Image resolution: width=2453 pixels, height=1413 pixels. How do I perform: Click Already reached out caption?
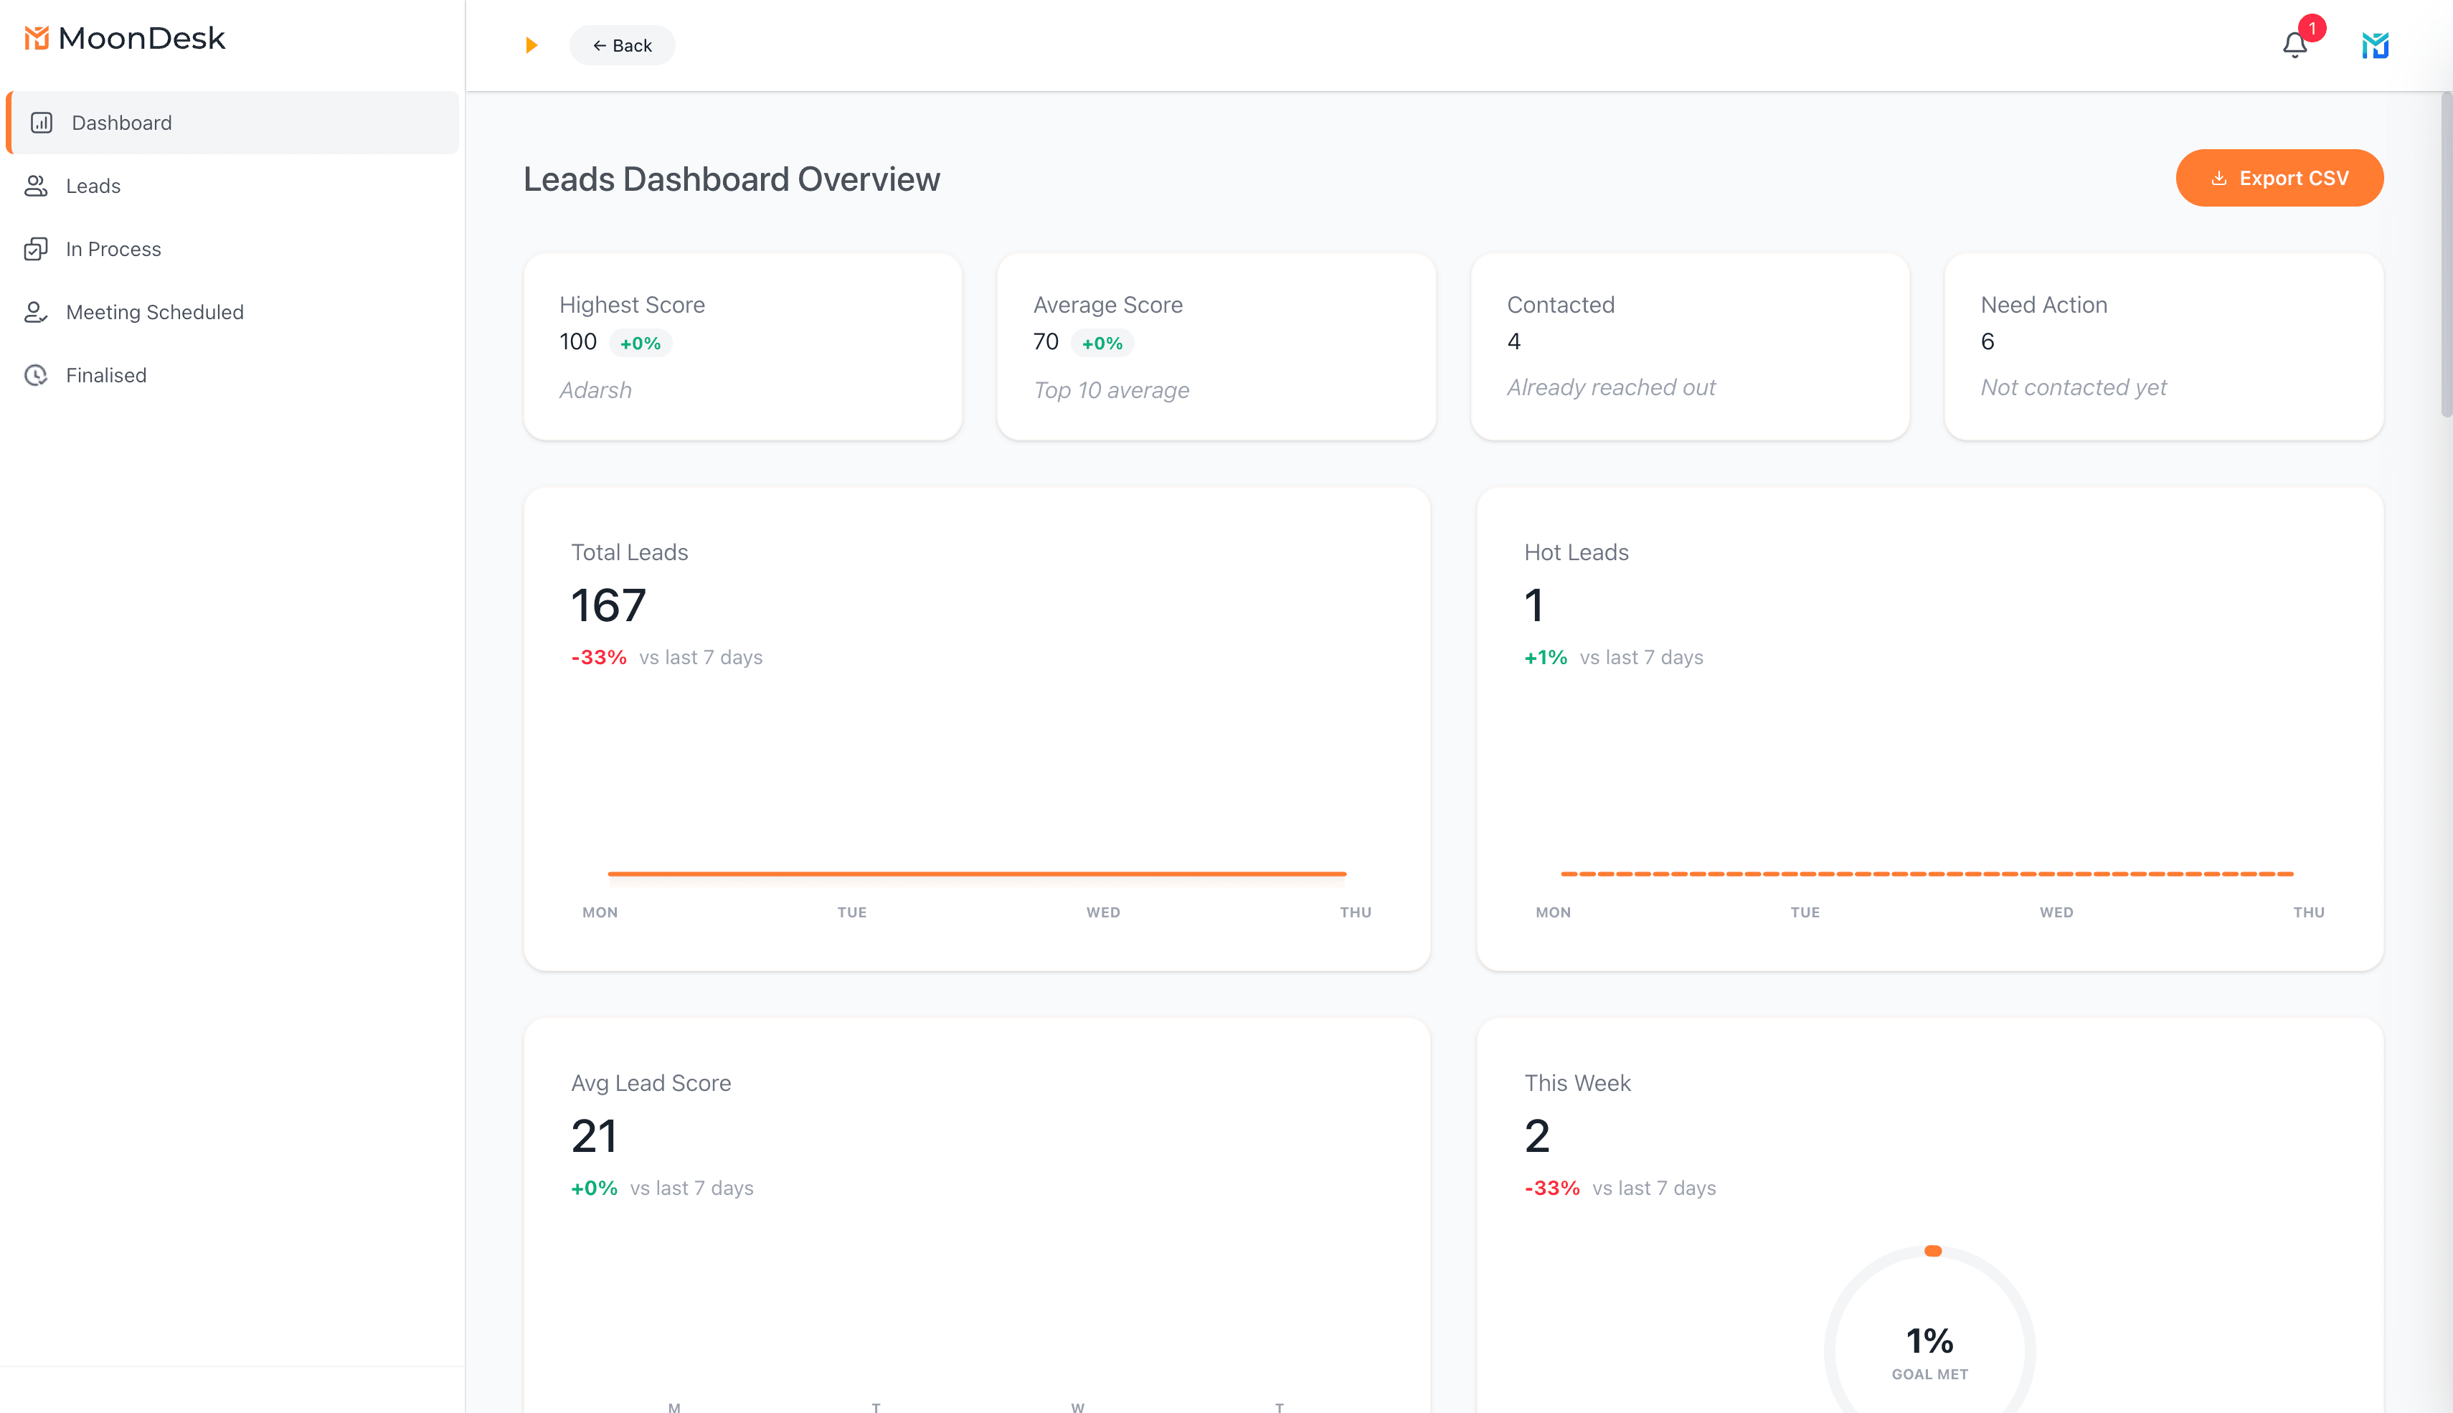tap(1611, 387)
